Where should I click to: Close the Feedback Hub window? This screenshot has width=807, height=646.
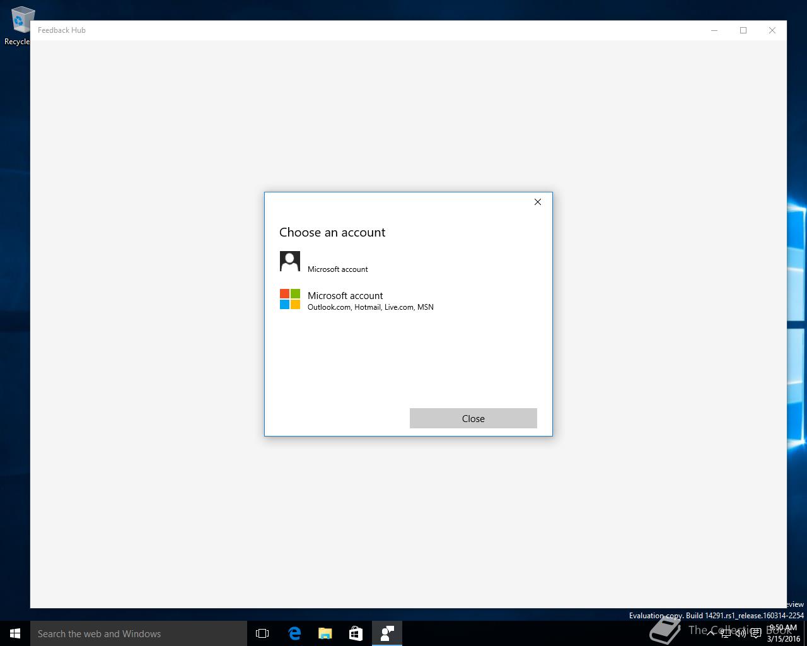[772, 30]
